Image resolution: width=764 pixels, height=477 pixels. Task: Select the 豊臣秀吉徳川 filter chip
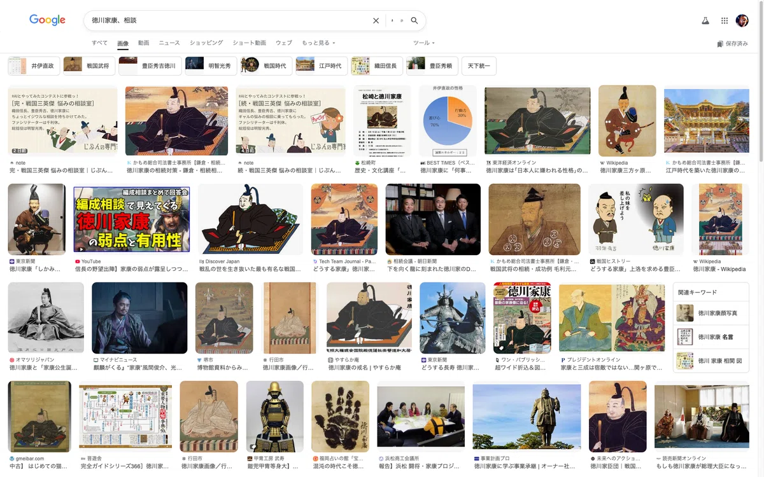point(150,66)
